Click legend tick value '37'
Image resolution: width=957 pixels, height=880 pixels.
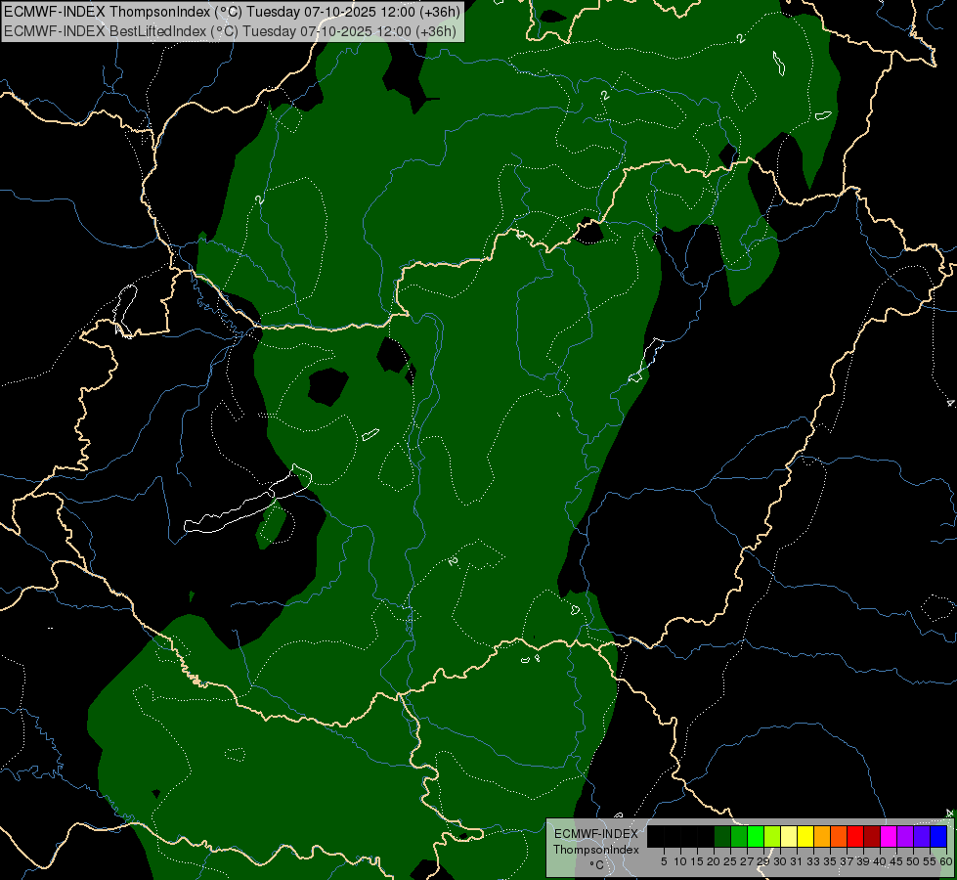coord(847,861)
